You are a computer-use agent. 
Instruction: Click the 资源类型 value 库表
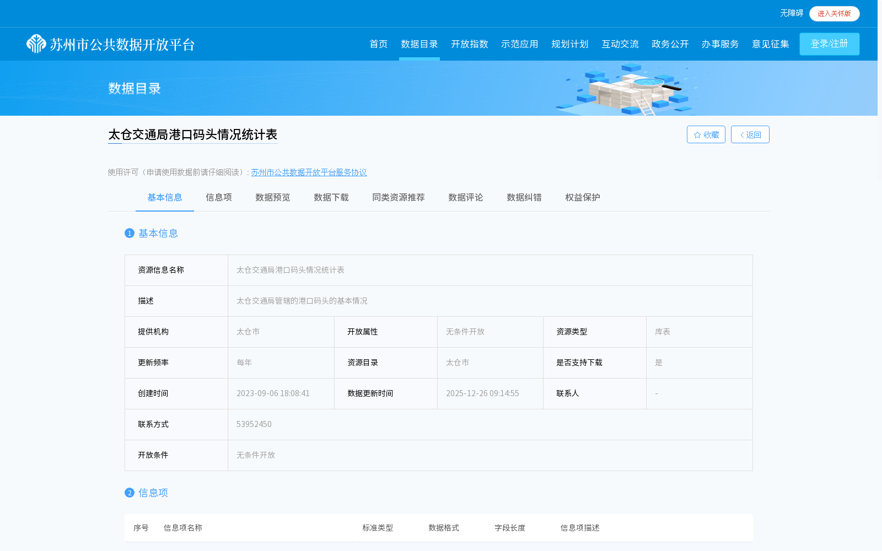point(663,332)
